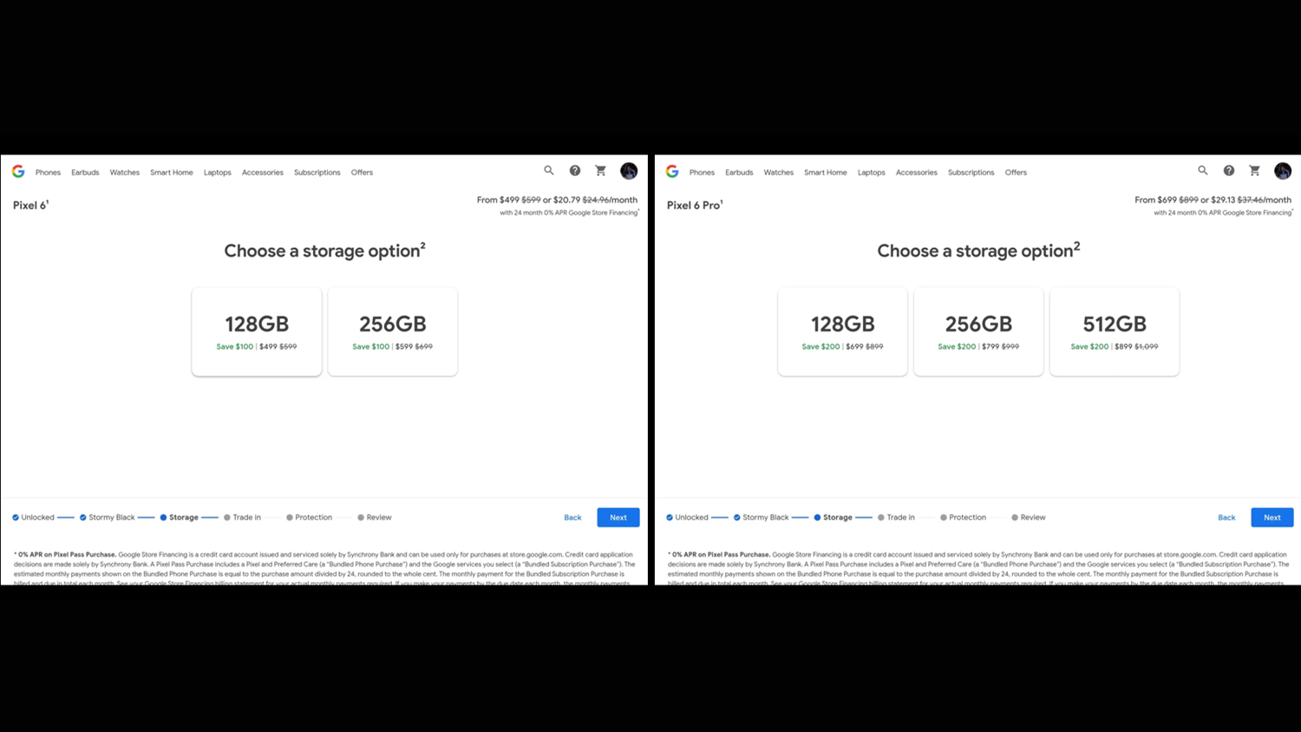Click account avatar on Pixel 6 Pro page
Viewport: 1301px width, 732px height.
tap(1283, 171)
